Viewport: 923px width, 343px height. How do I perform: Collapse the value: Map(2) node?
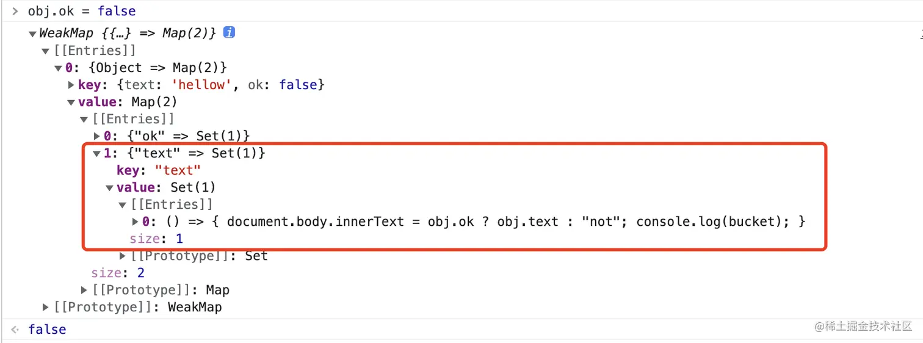(x=72, y=102)
